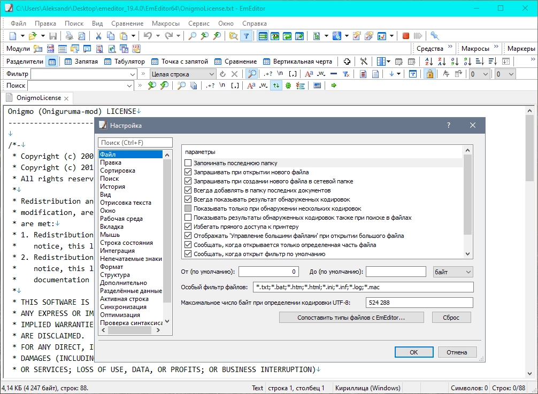Toggle 'Всегда добавлять в папку последних документов'
Image resolution: width=538 pixels, height=394 pixels.
click(188, 190)
